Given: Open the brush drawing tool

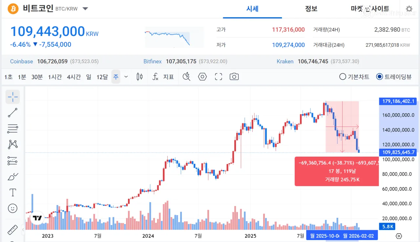Looking at the screenshot, I should point(12,177).
